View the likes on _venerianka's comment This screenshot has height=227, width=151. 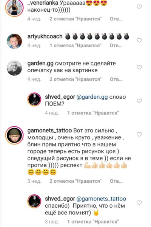click(75, 19)
